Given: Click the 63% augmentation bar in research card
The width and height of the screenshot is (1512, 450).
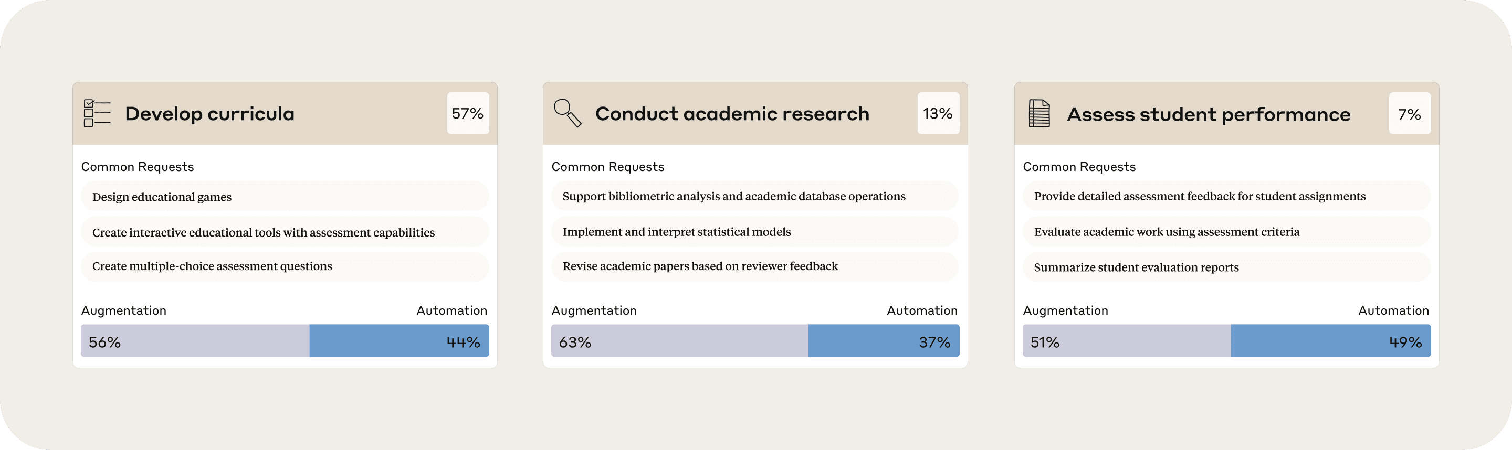Looking at the screenshot, I should (x=679, y=341).
